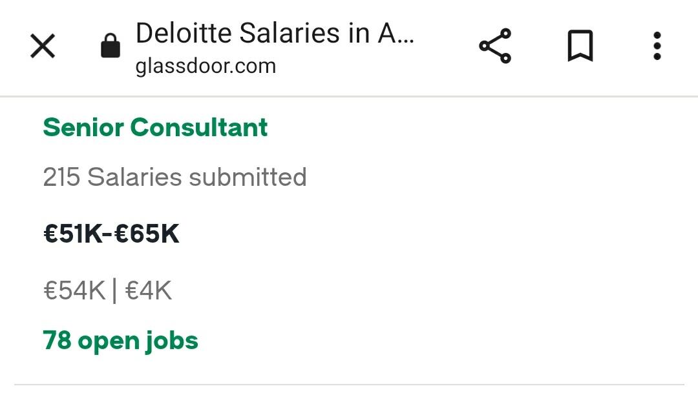This screenshot has width=698, height=393.
Task: Share this Glassdoor page
Action: (494, 46)
